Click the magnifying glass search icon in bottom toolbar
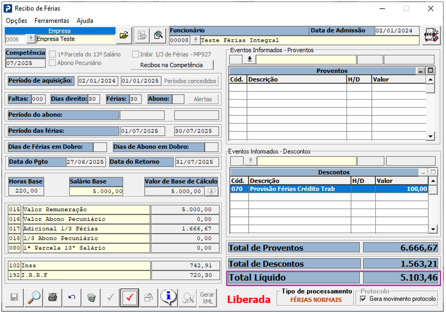 34,297
